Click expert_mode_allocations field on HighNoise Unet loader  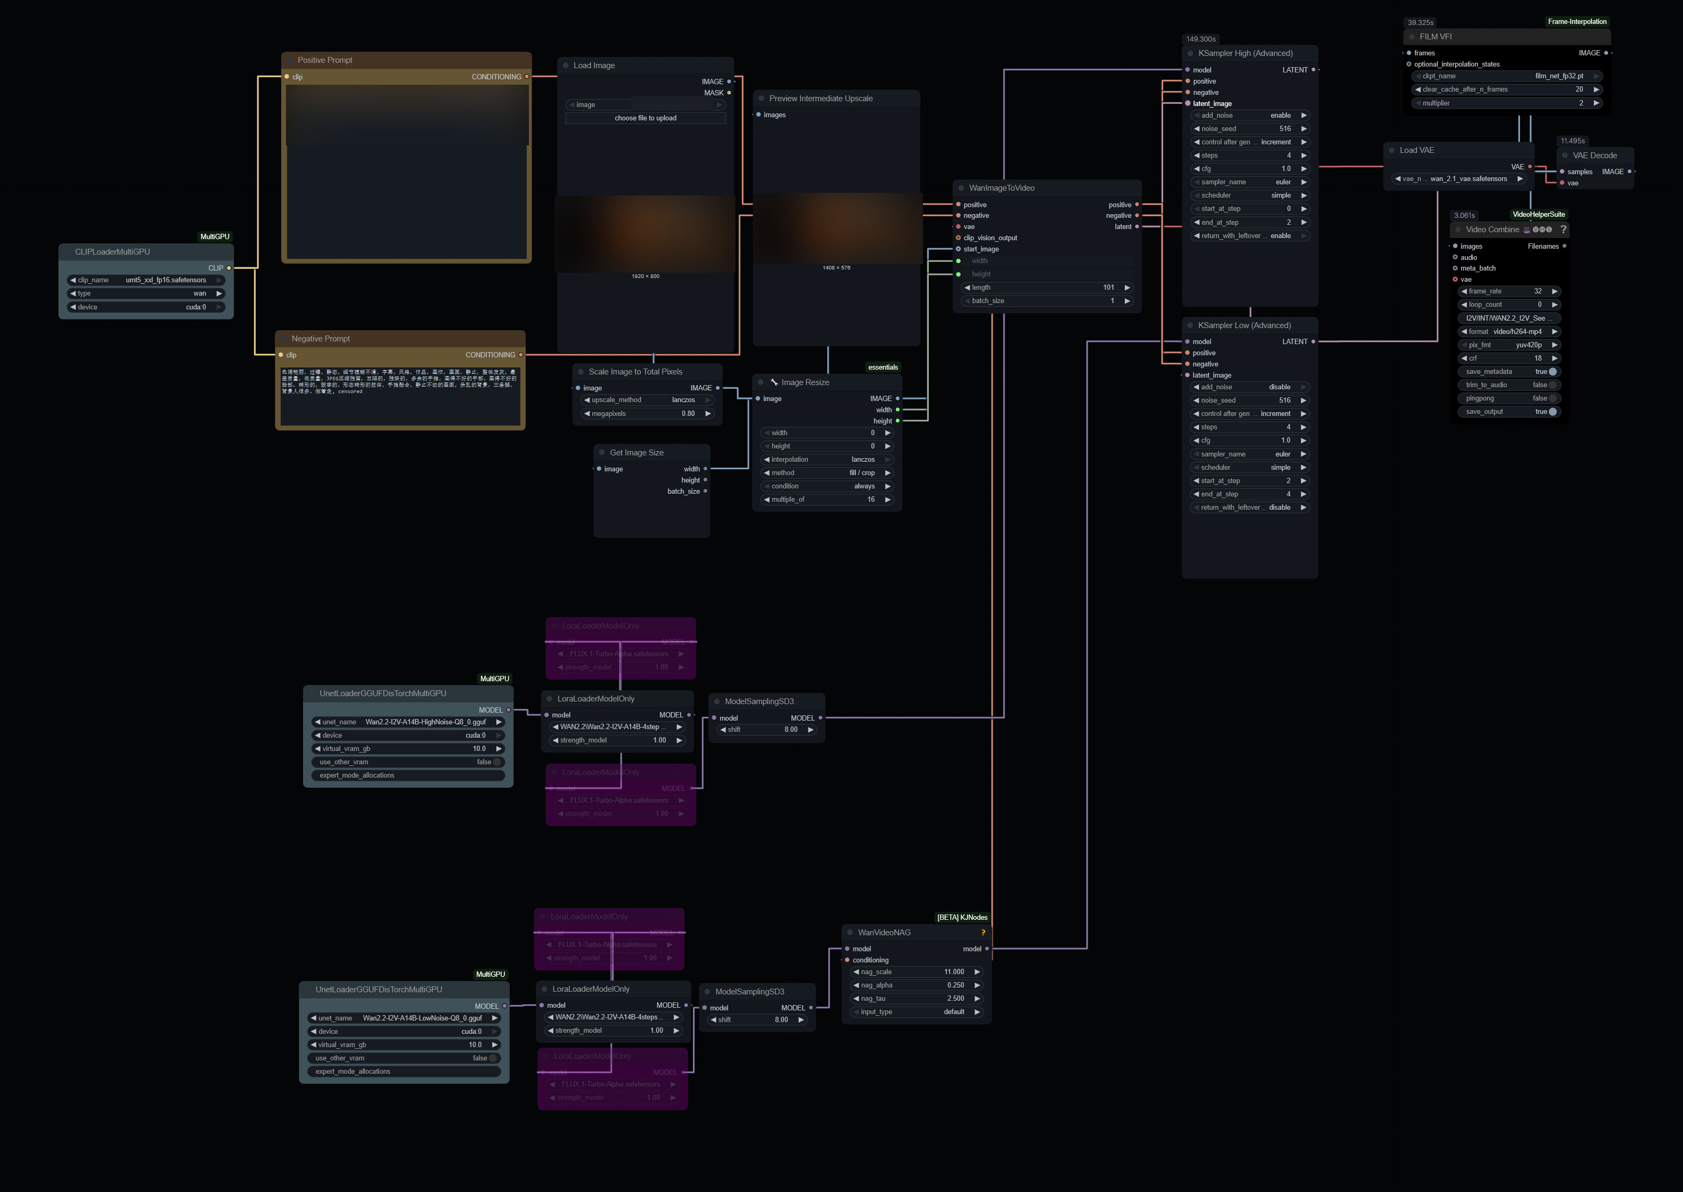pos(408,775)
